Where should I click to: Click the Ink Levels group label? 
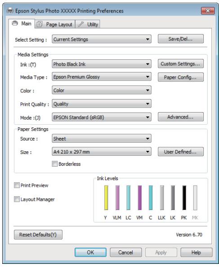(x=107, y=178)
